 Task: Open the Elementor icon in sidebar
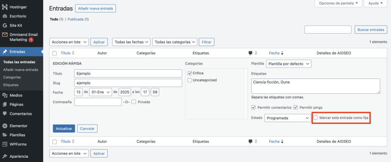pos(5,126)
